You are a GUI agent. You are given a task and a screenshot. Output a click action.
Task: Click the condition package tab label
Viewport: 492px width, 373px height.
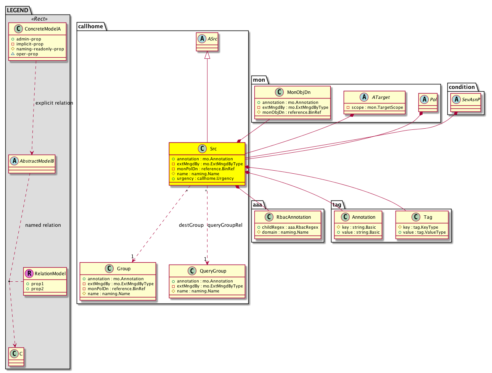[x=461, y=87]
